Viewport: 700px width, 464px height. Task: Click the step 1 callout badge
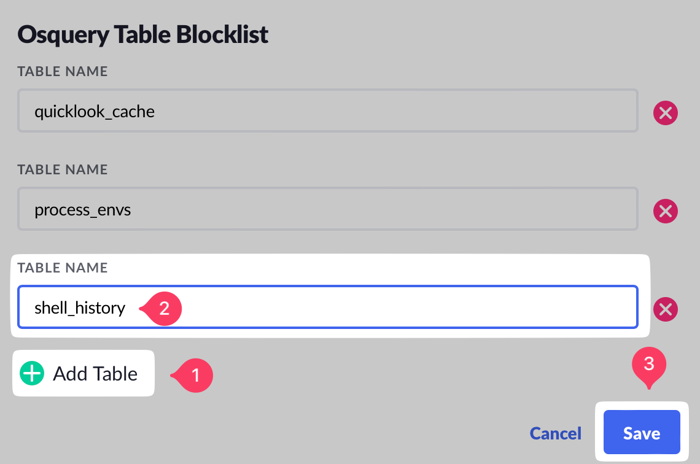[195, 374]
